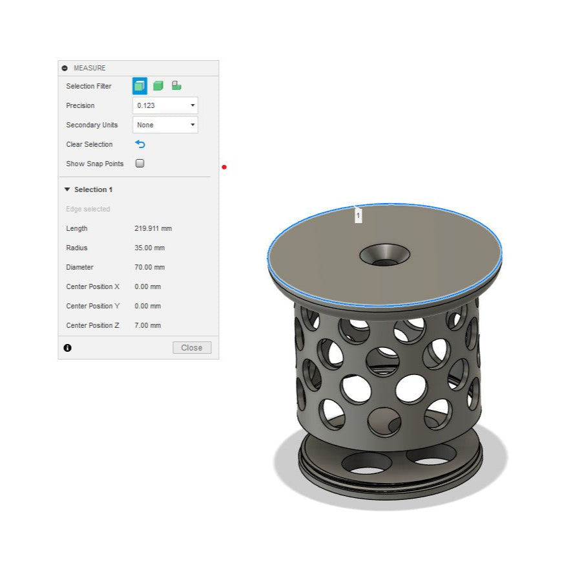This screenshot has width=571, height=571.
Task: Close the Measure dialog
Action: click(x=192, y=347)
